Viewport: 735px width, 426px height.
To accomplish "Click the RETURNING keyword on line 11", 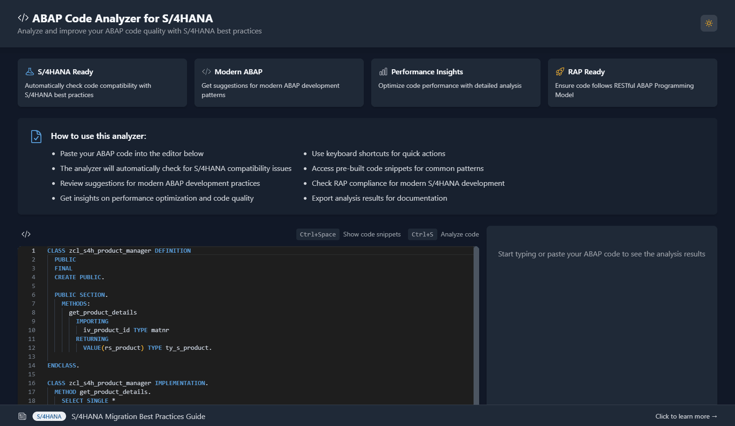I will coord(92,339).
